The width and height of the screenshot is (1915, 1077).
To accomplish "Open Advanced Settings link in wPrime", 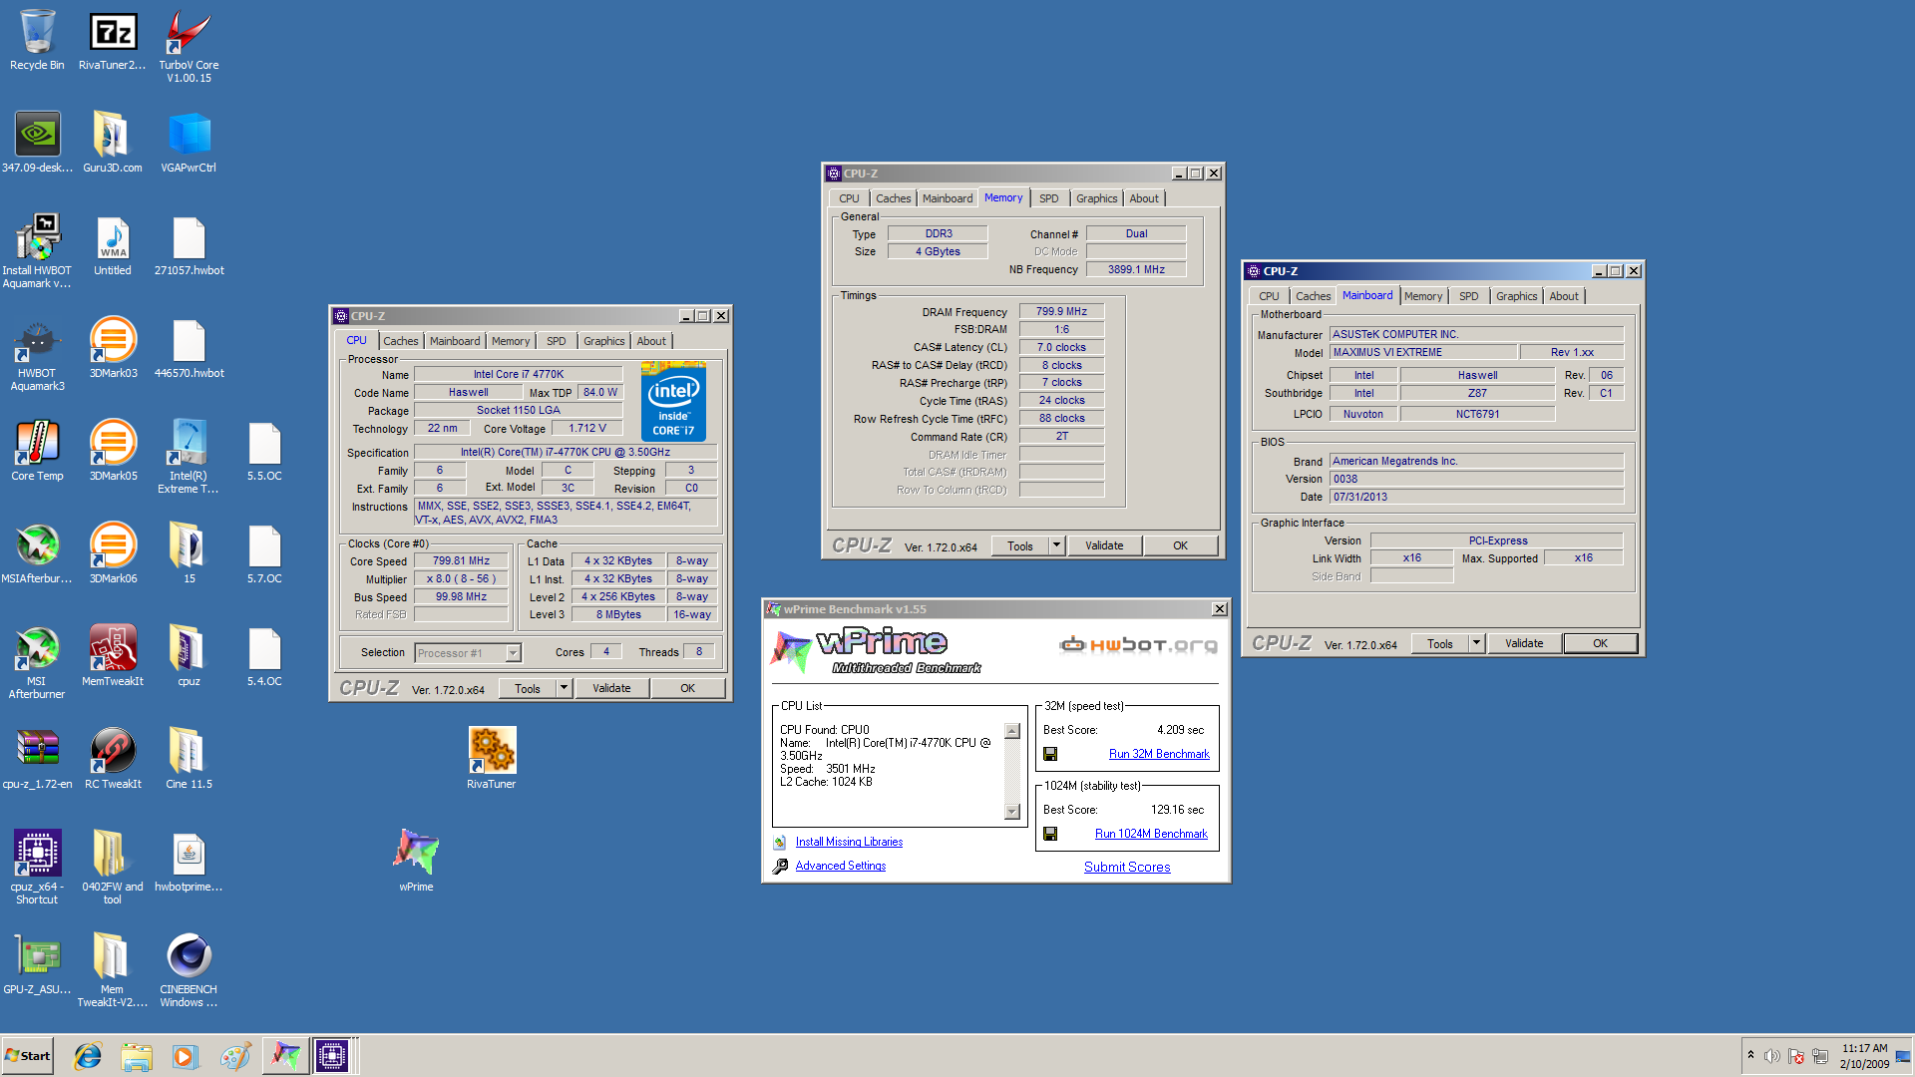I will pyautogui.click(x=841, y=866).
